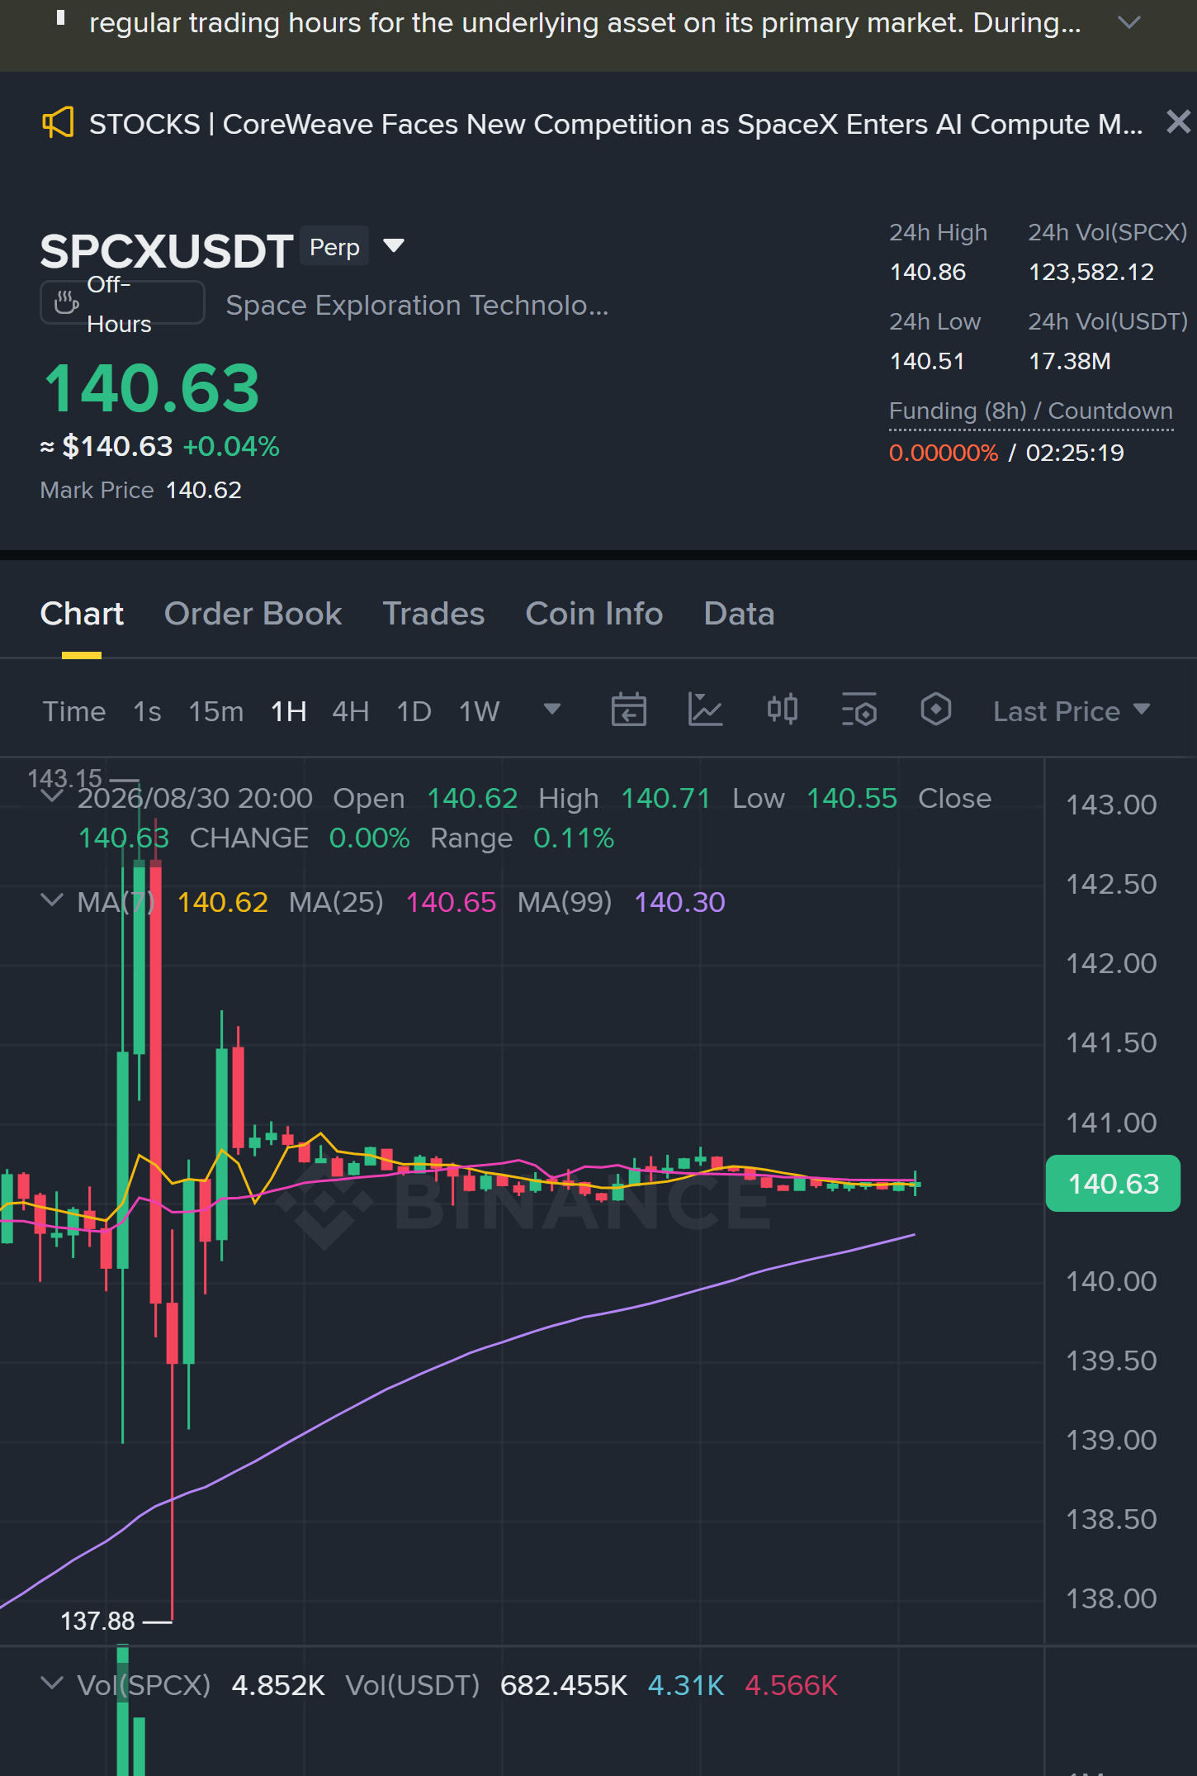Image resolution: width=1197 pixels, height=1776 pixels.
Task: View Funding (8h) / Countdown details
Action: pyautogui.click(x=1030, y=411)
